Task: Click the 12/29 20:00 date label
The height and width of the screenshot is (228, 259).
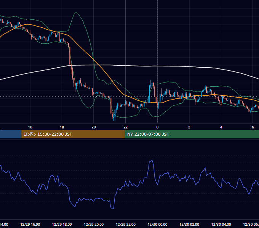Action: 94,224
